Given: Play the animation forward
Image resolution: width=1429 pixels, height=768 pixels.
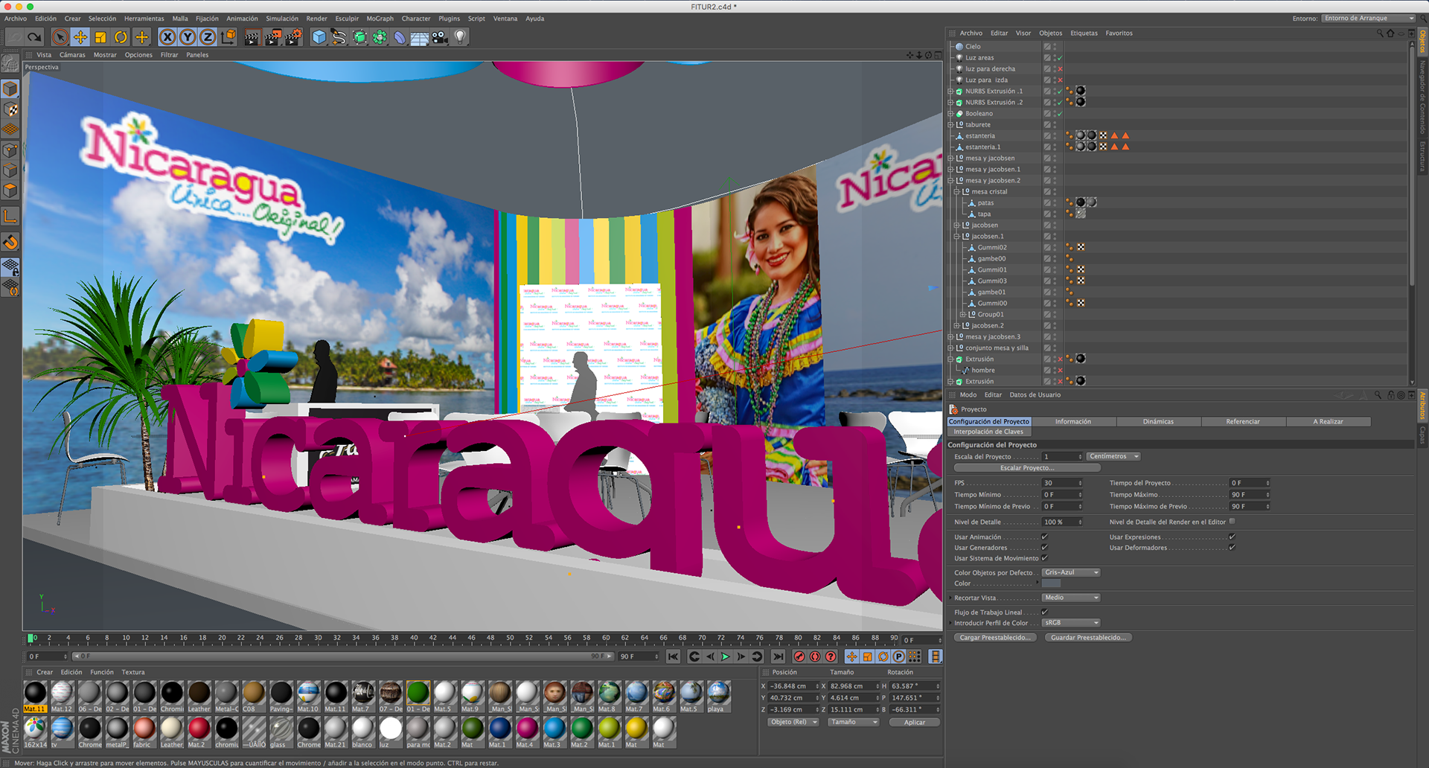Looking at the screenshot, I should pos(725,656).
